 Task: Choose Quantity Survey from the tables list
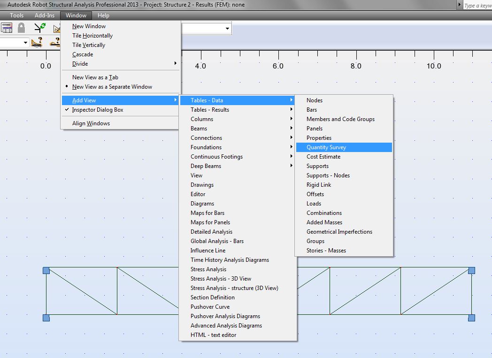pos(327,147)
